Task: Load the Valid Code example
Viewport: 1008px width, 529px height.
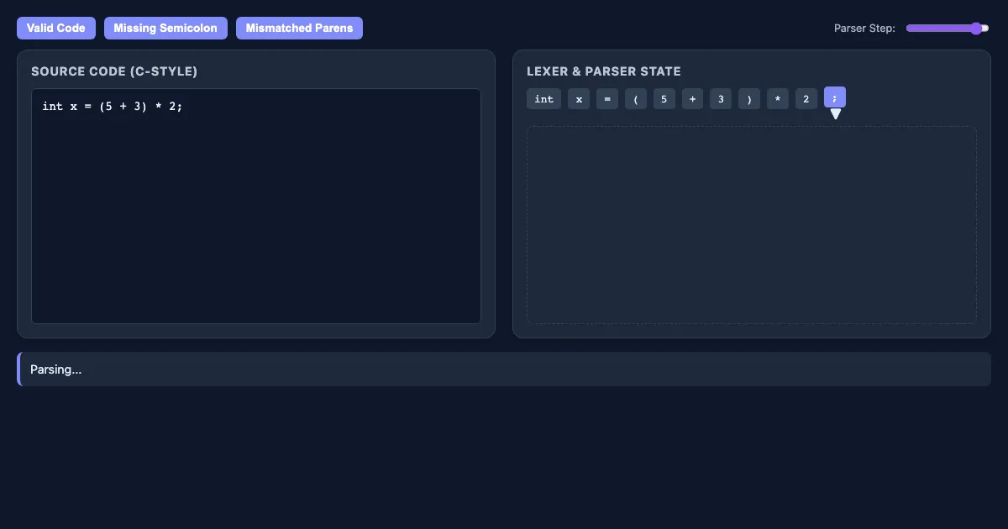Action: click(56, 29)
